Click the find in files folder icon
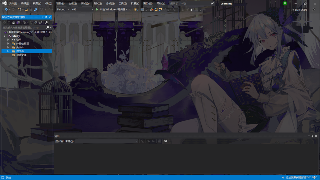The width and height of the screenshot is (320, 180). tap(136, 9)
